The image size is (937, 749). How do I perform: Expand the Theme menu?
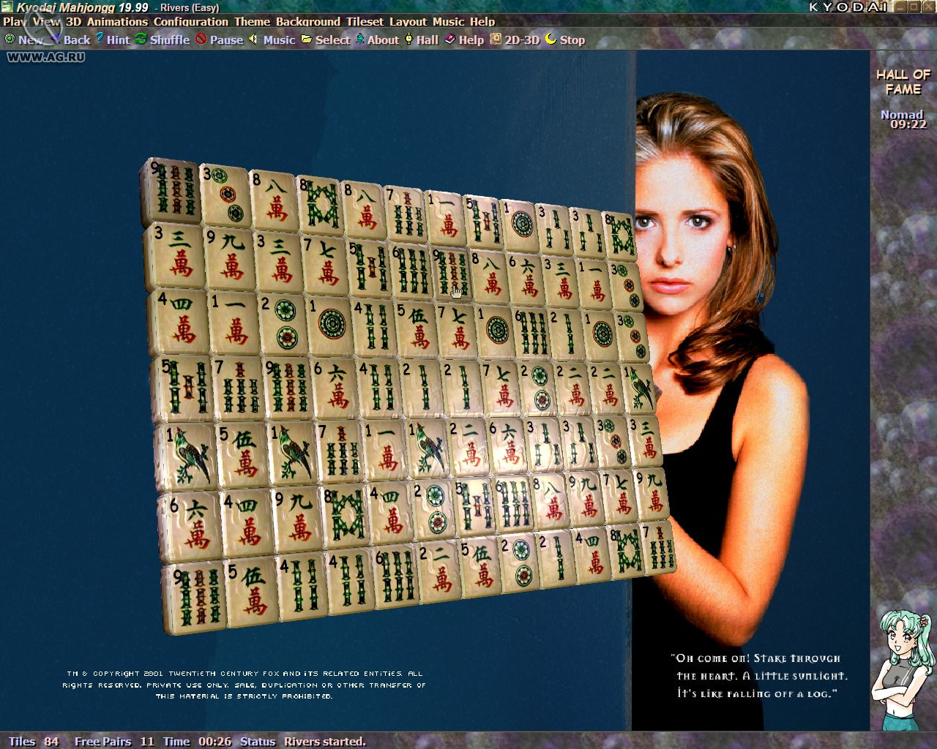pos(252,22)
